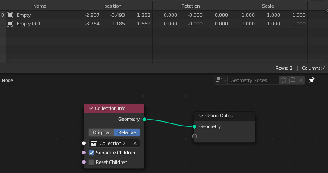Edit the Geometry Nodes name field
328x173 pixels.
(253, 80)
